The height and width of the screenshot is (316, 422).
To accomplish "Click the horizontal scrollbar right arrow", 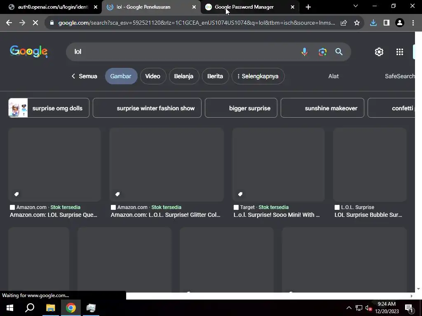I will pos(412,296).
